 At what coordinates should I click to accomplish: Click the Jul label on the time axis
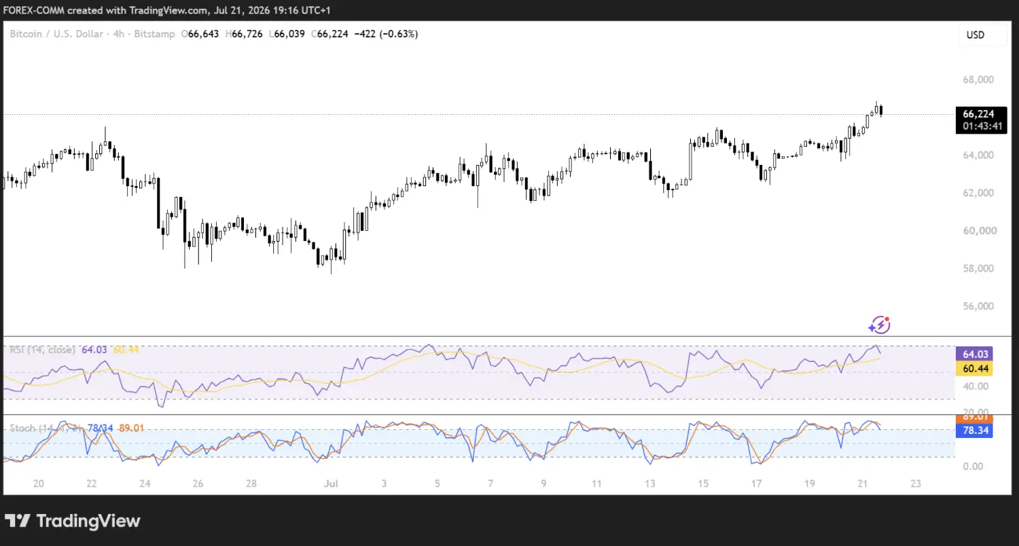(x=332, y=484)
